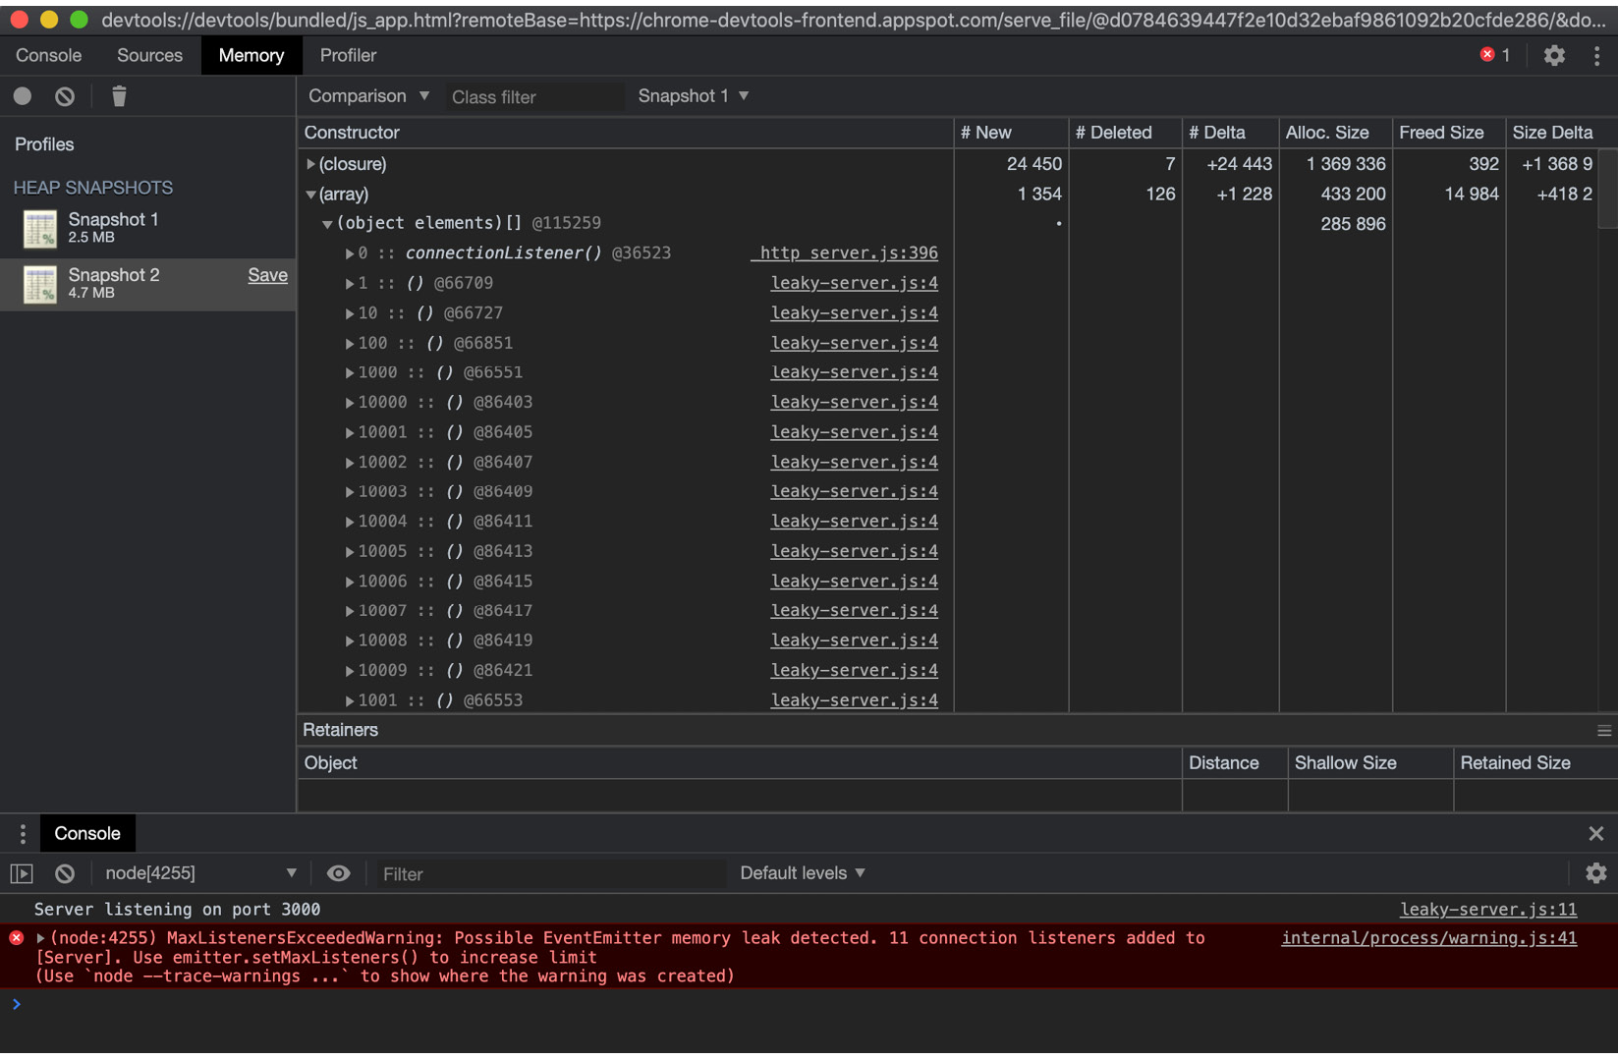Expand the (closure) constructor row
This screenshot has height=1059, width=1618.
pos(312,164)
